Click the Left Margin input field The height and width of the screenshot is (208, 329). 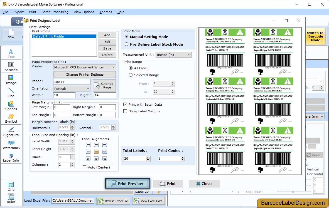point(62,107)
